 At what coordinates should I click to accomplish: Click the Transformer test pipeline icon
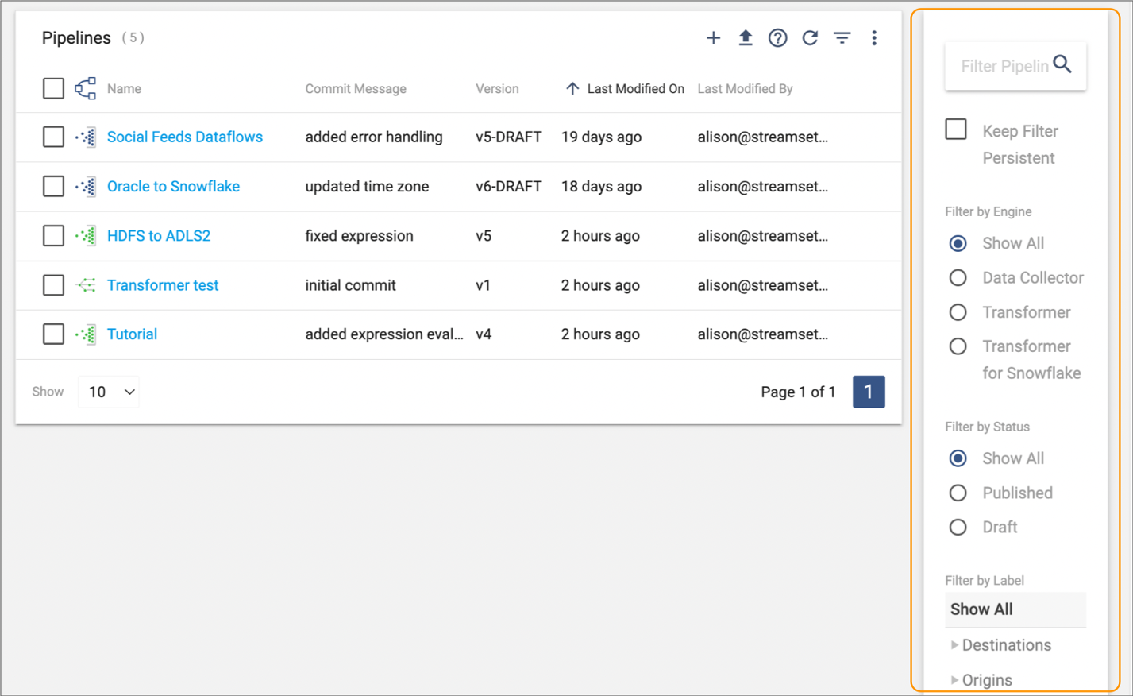click(x=86, y=285)
